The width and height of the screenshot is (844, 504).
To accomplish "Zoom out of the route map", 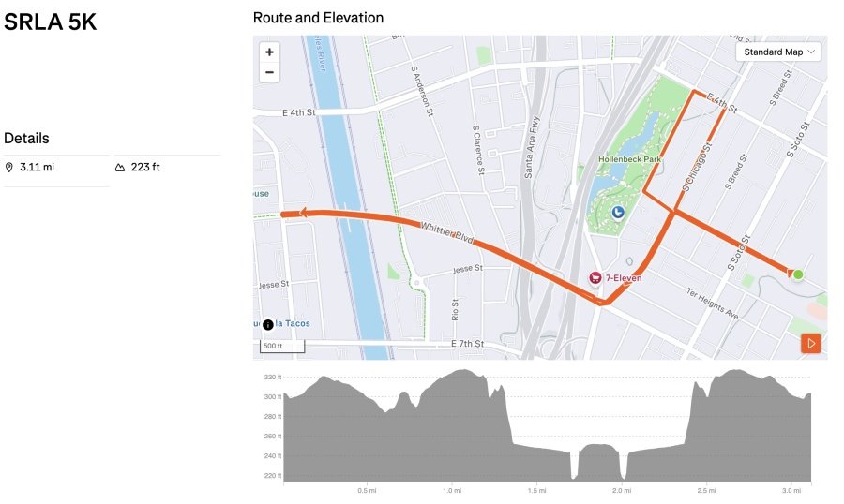I will coord(269,72).
